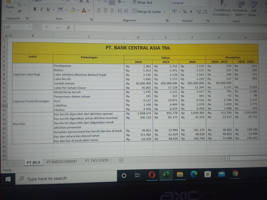Click the Center align icon
Screen dimensions: 267x200
[106, 10]
